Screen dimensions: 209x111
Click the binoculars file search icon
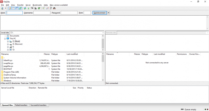[x=54, y=8]
